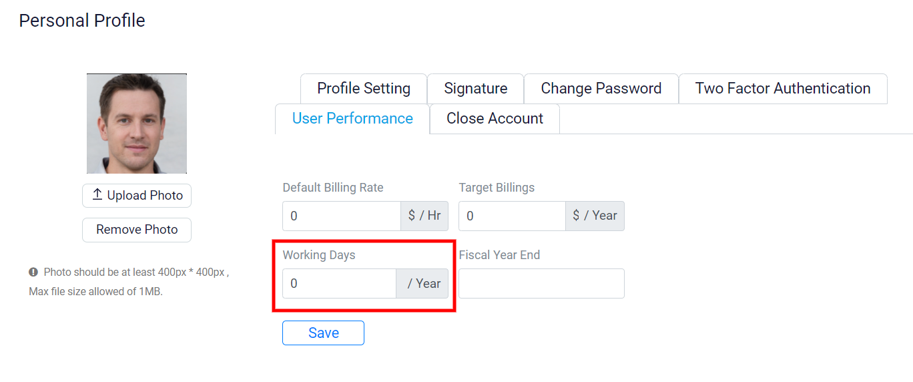Open the Profile Setting tab

click(364, 89)
